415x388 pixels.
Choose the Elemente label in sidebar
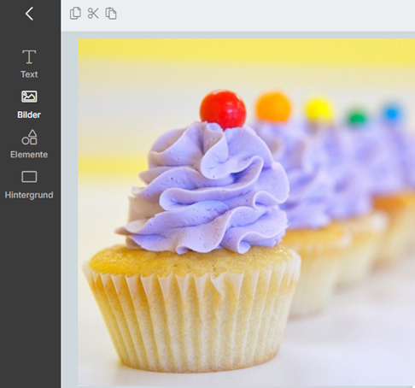coord(29,155)
